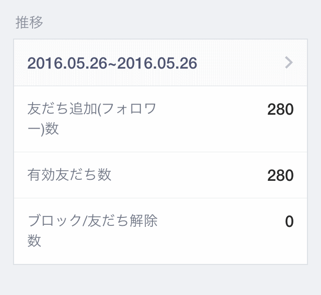This screenshot has width=321, height=295.
Task: Click the 280 value beside 有効友だち数
Action: pyautogui.click(x=280, y=175)
